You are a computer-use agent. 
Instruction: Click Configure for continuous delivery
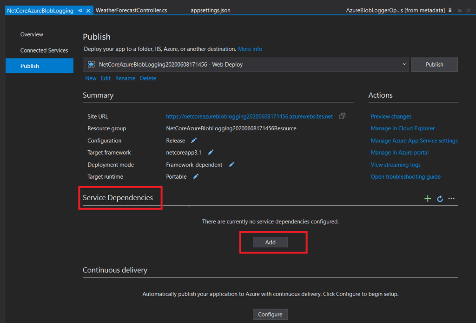point(270,315)
